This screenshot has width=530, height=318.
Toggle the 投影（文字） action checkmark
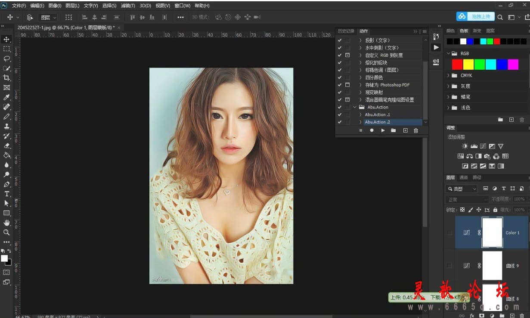[339, 40]
